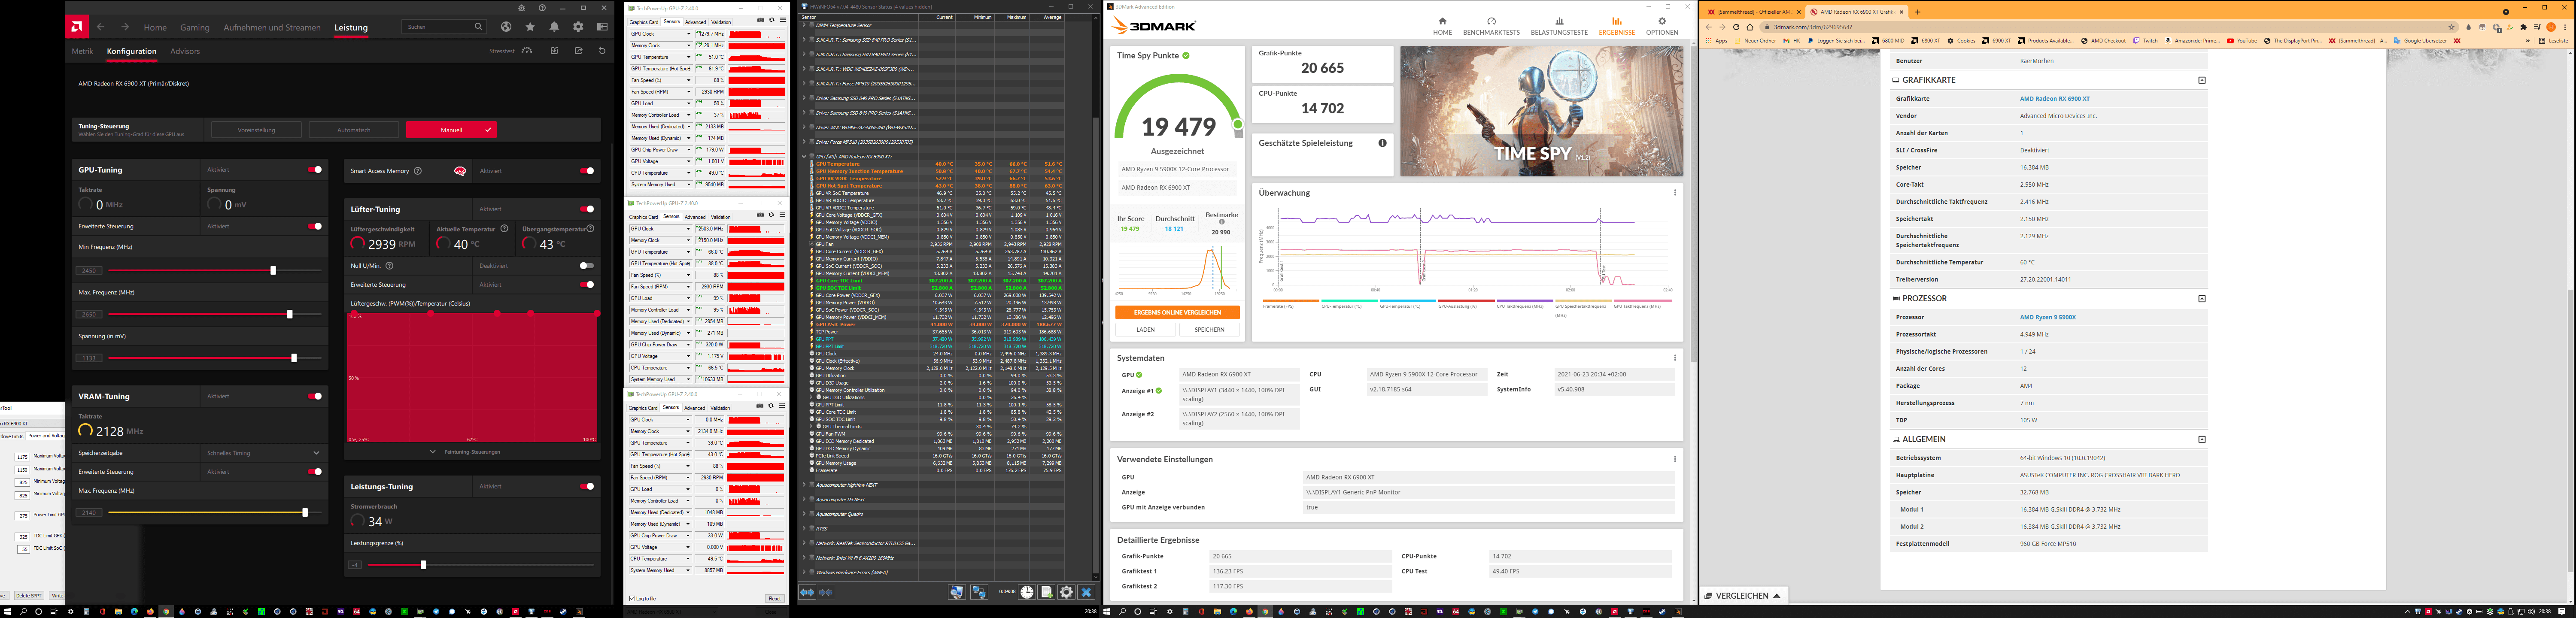Image resolution: width=2576 pixels, height=618 pixels.
Task: Click the SPEICHERN button in 3DMark
Action: (1209, 329)
